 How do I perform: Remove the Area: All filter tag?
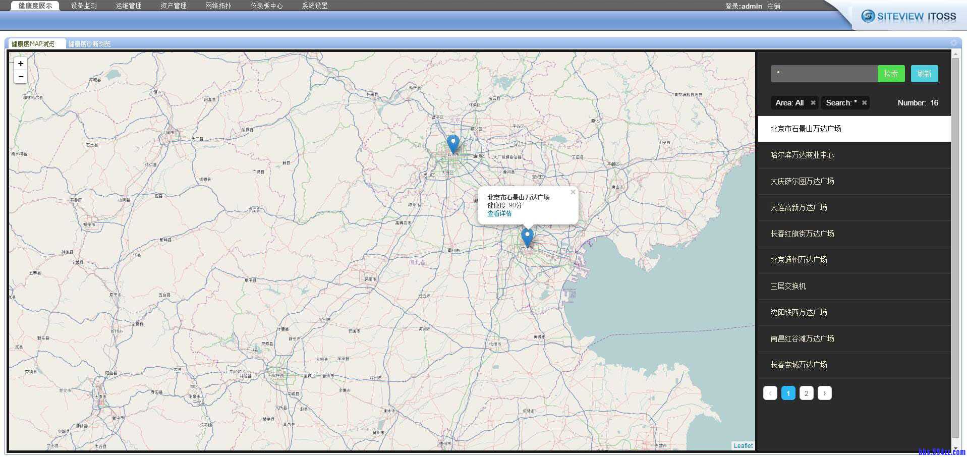coord(813,103)
